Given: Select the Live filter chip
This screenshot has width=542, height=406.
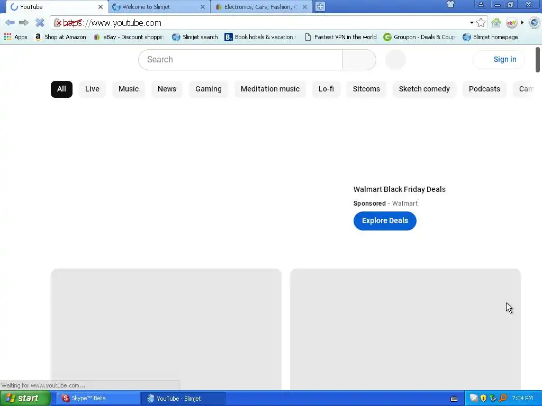Looking at the screenshot, I should [x=92, y=89].
